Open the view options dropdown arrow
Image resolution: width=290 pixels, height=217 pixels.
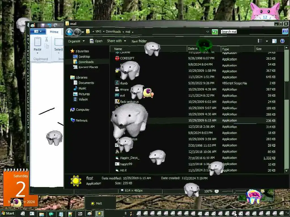click(x=267, y=41)
